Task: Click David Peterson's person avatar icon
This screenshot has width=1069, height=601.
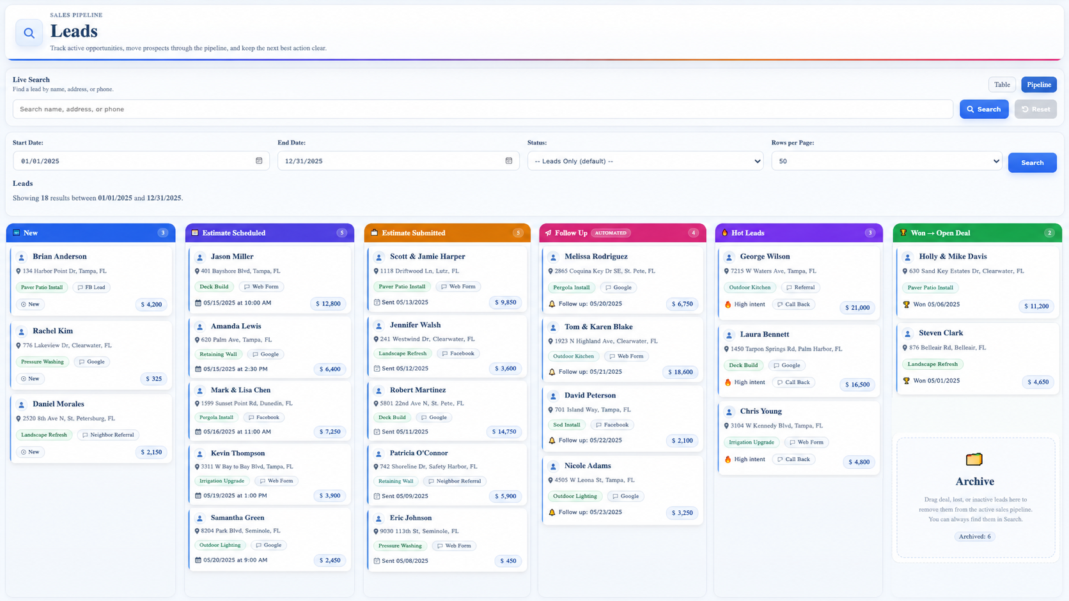Action: point(553,397)
